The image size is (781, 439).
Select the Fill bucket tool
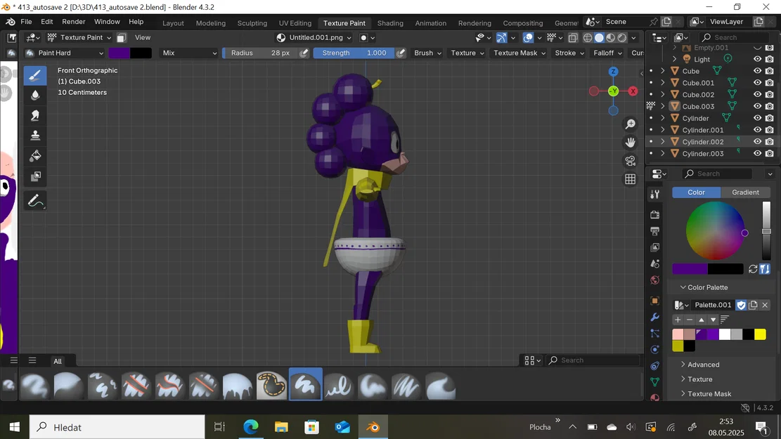[35, 156]
